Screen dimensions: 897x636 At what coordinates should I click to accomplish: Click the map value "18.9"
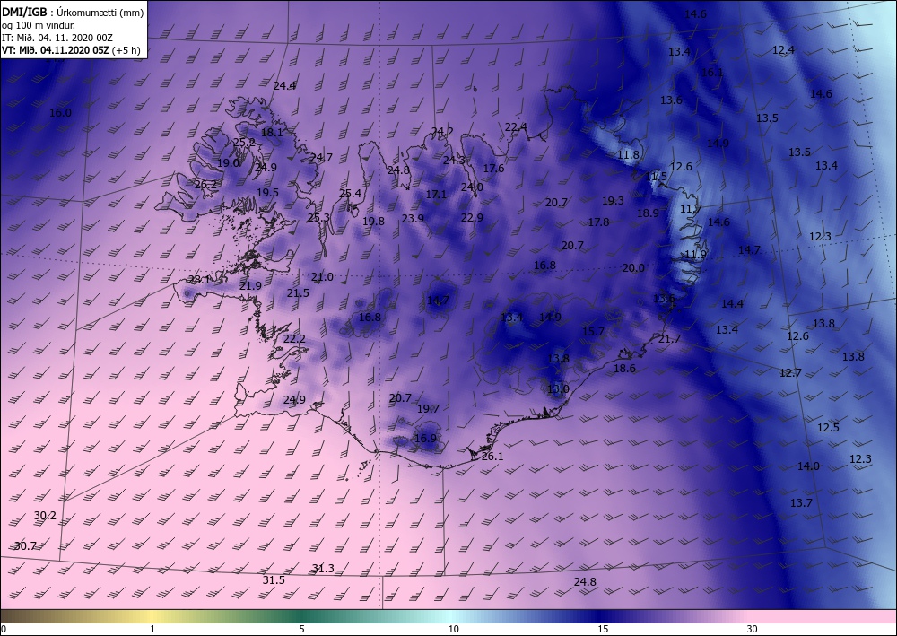click(648, 213)
